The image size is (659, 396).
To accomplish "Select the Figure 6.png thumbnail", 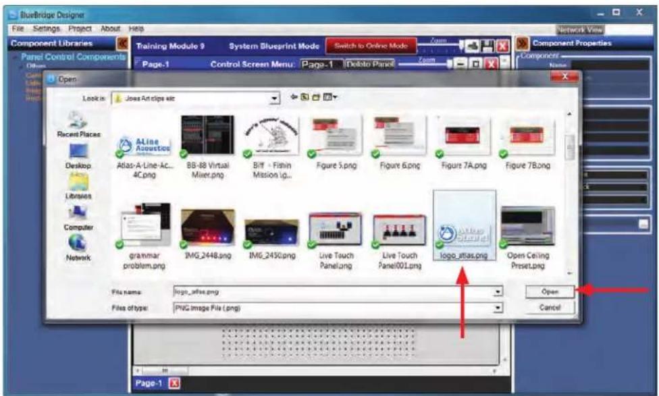I will (400, 143).
